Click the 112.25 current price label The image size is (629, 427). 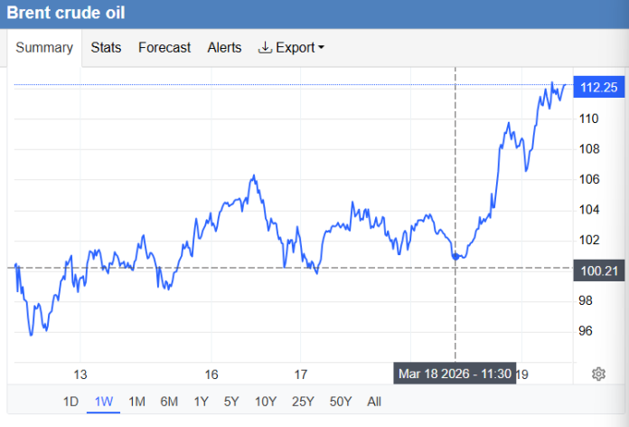click(598, 87)
